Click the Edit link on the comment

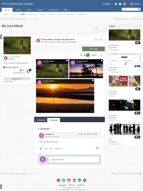(x=51, y=149)
